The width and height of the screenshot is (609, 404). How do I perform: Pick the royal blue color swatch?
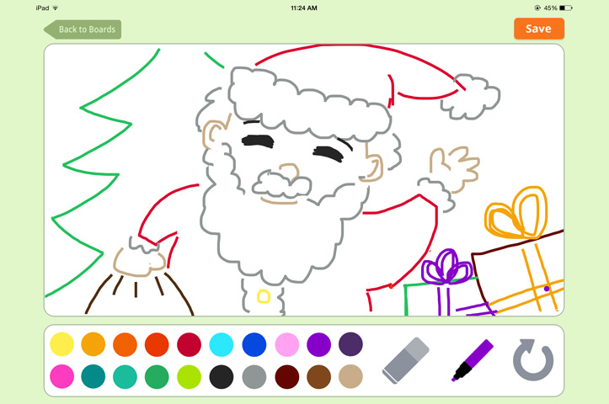click(254, 344)
